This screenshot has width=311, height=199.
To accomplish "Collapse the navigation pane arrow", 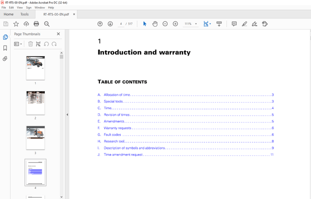I will tap(67, 115).
